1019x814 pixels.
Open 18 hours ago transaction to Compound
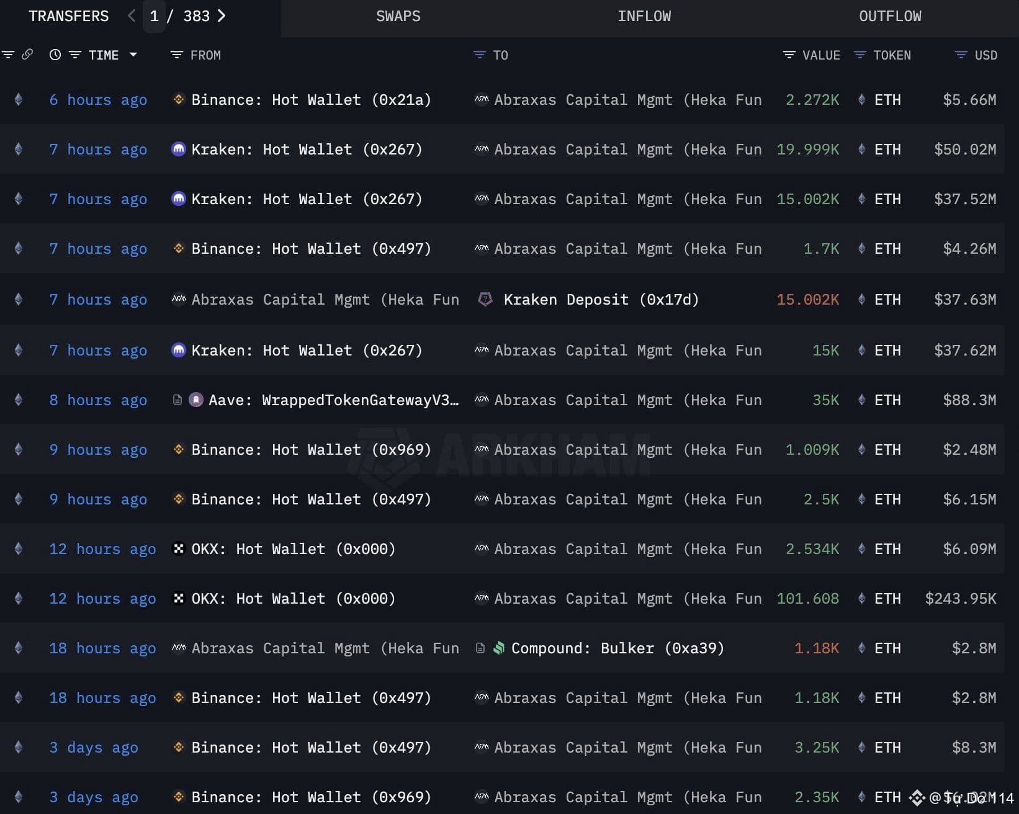(x=102, y=648)
